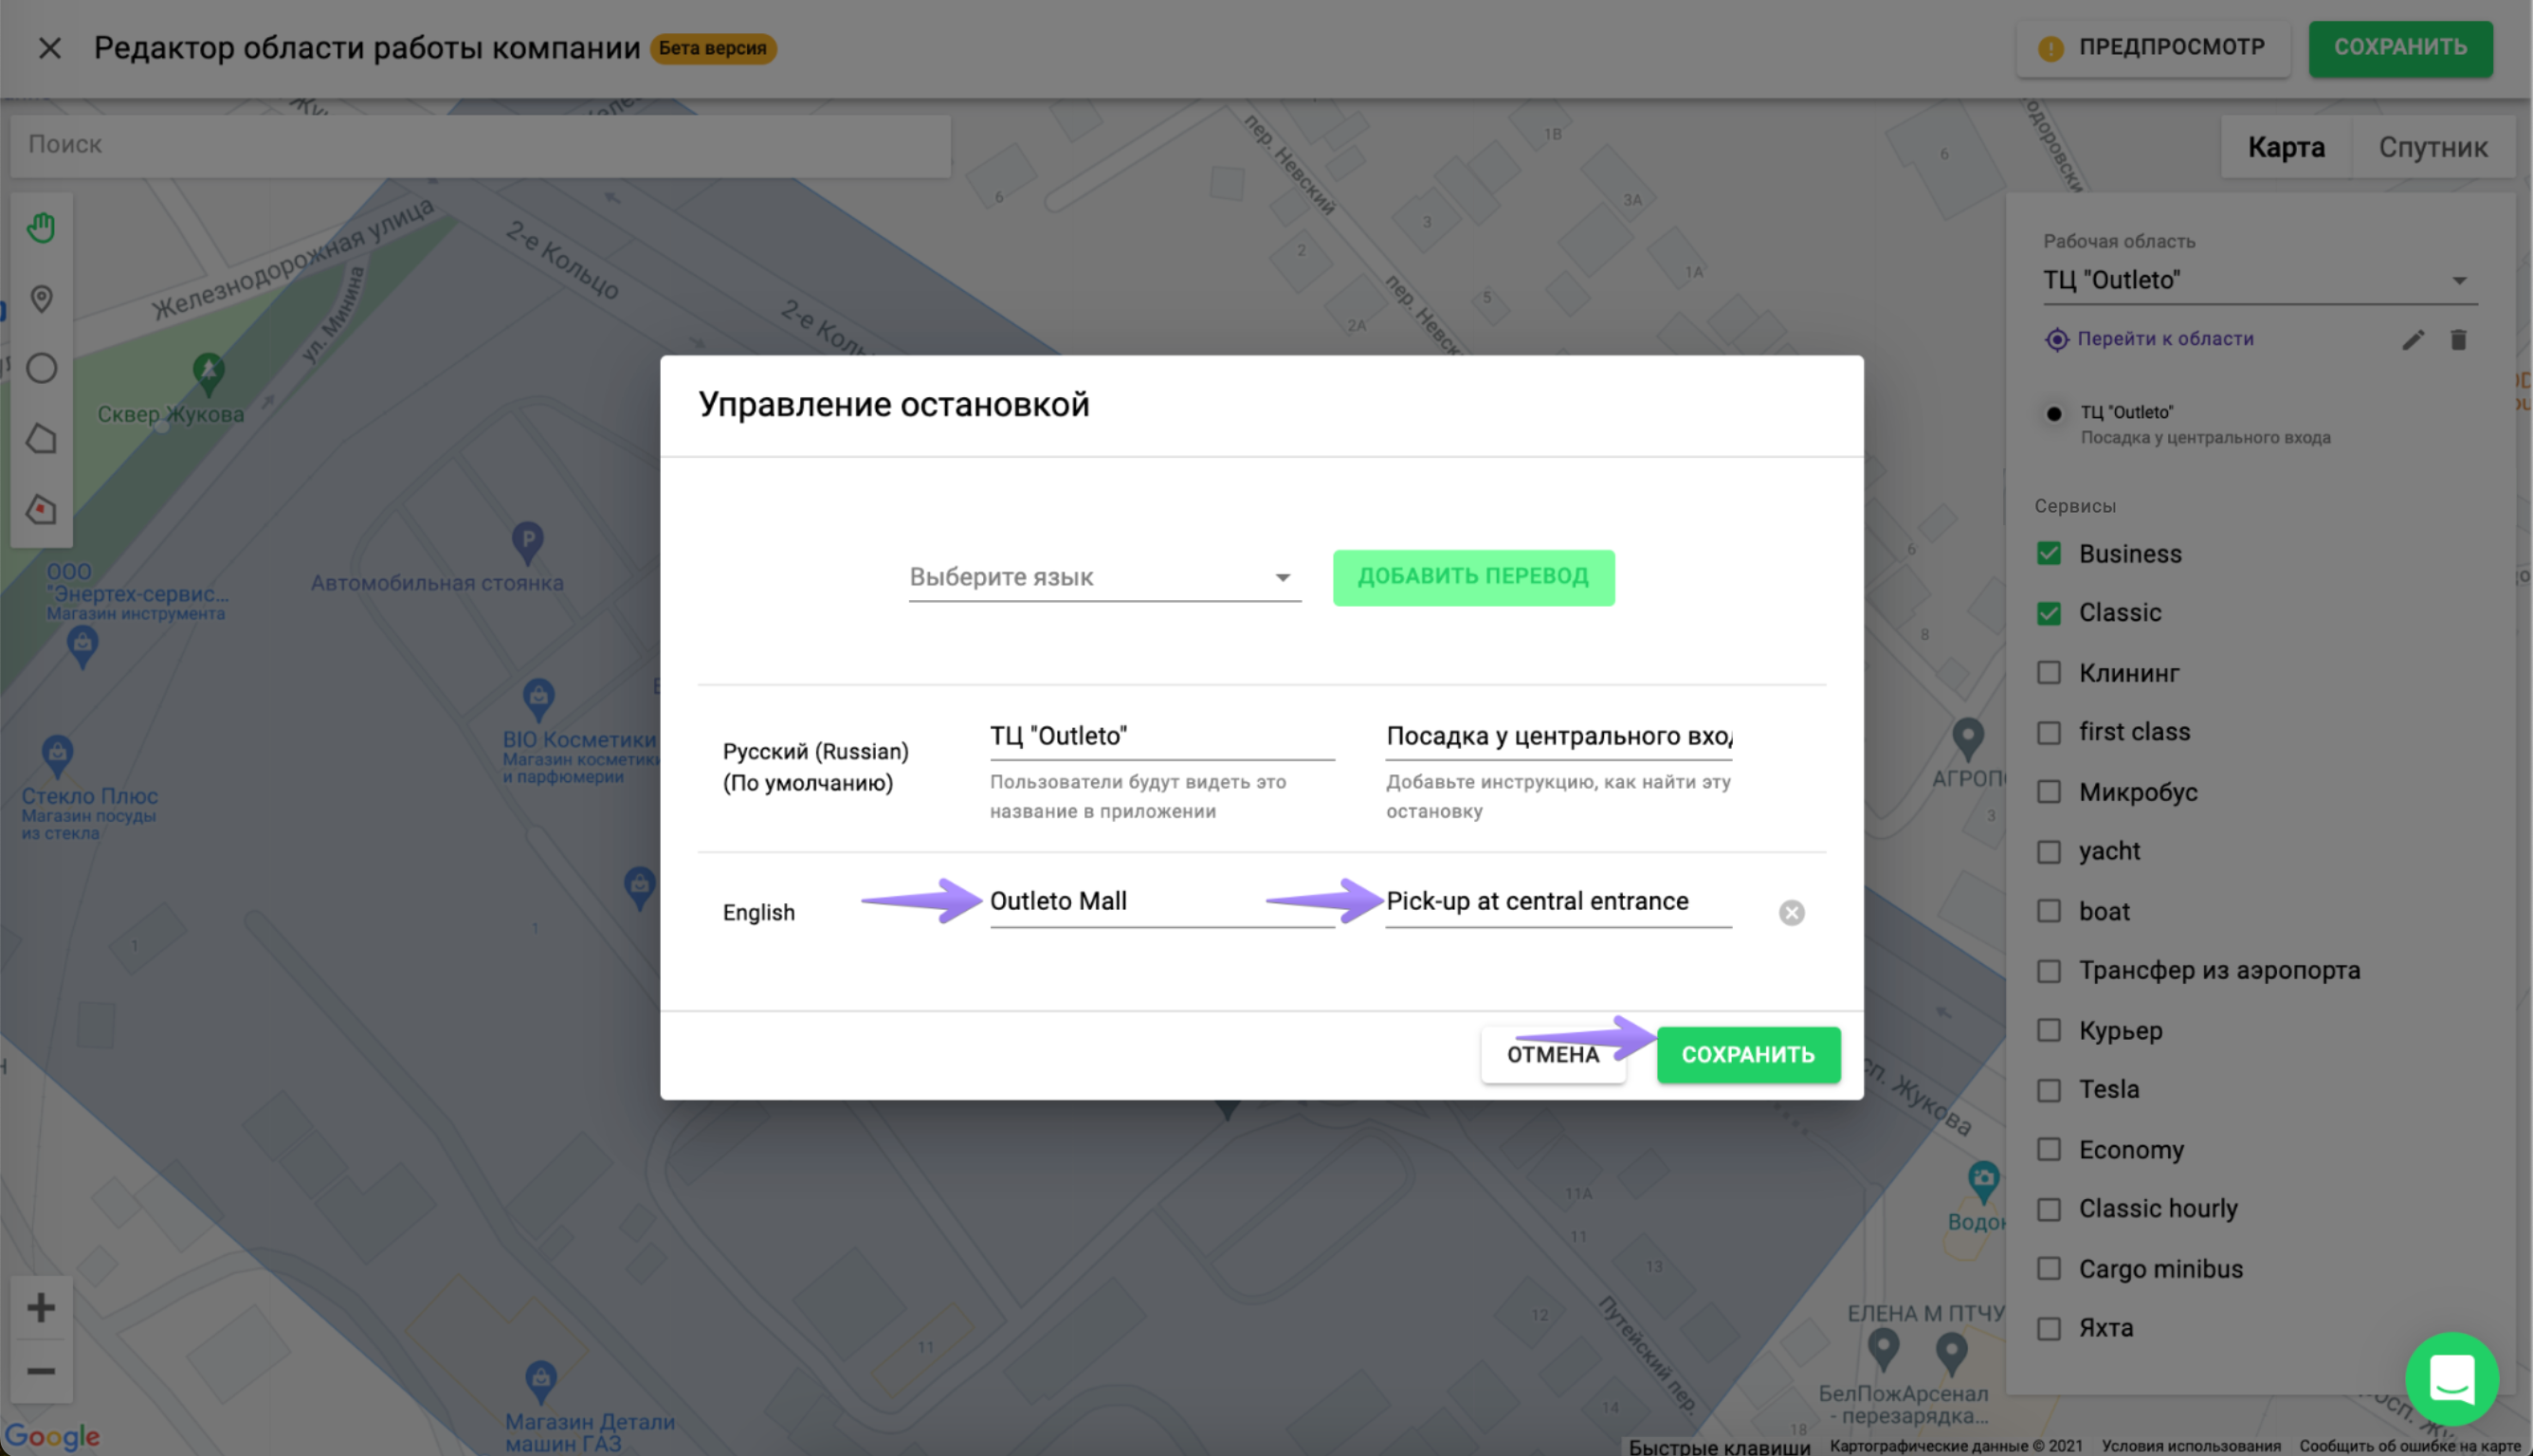Select the location marker tool
Image resolution: width=2533 pixels, height=1456 pixels.
click(41, 298)
